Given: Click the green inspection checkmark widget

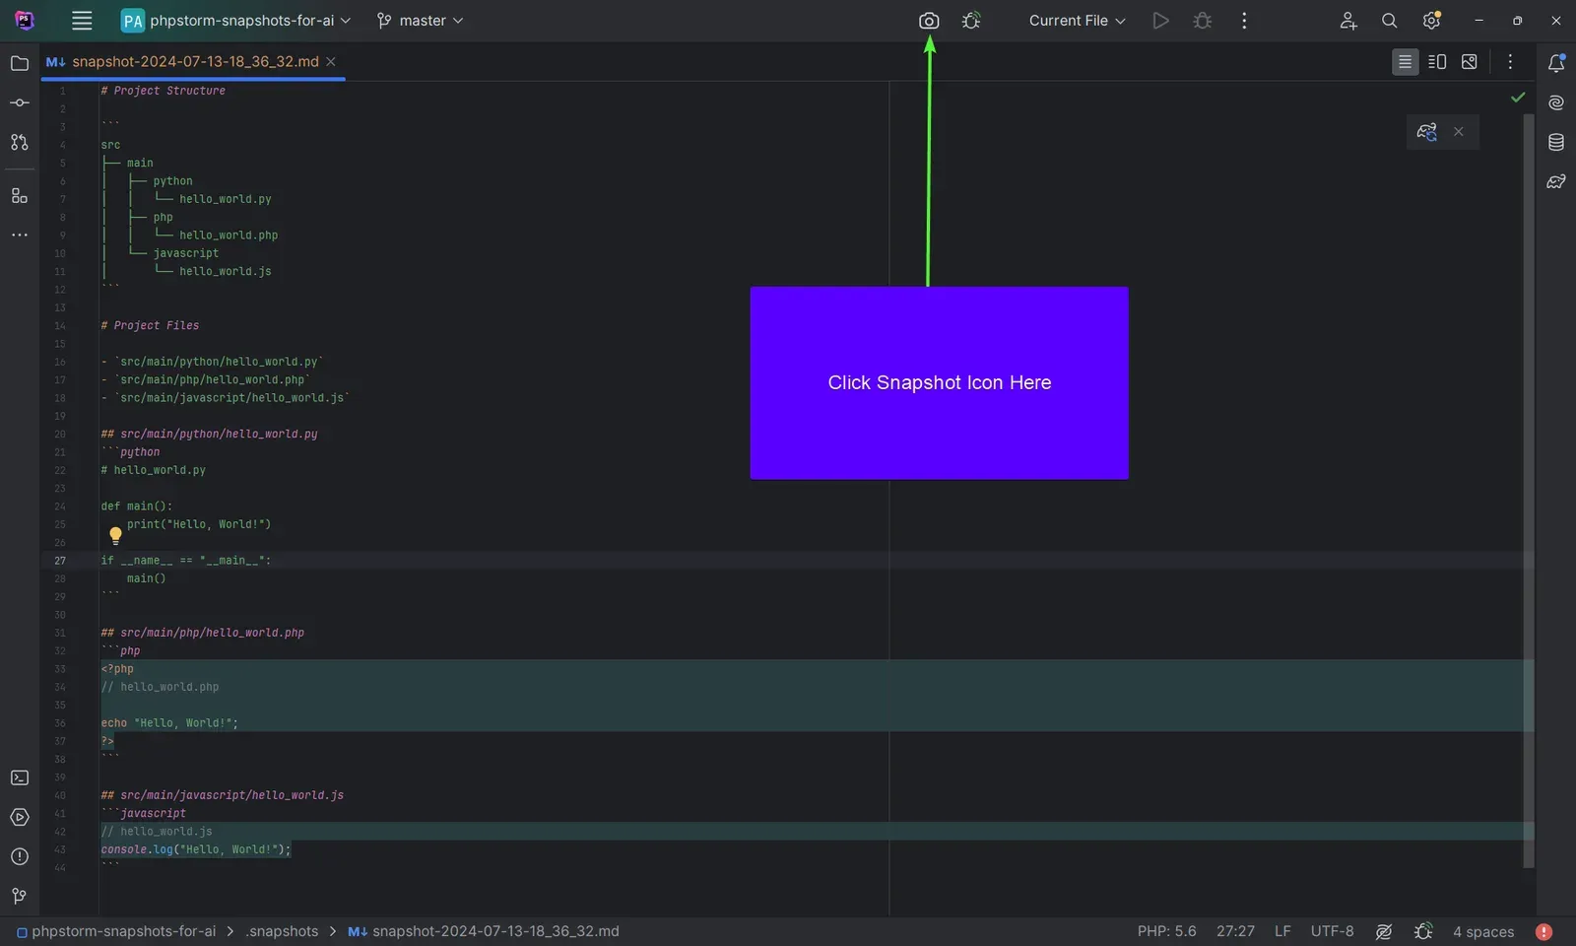Looking at the screenshot, I should 1518,98.
